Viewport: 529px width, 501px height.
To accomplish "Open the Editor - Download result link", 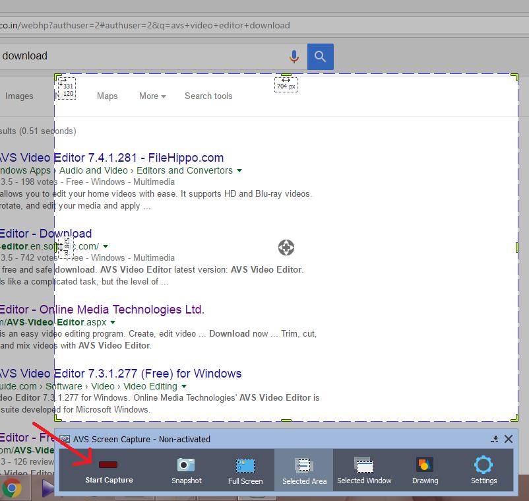I will [x=46, y=234].
